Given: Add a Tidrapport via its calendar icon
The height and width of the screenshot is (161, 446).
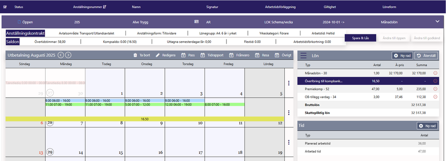Looking at the screenshot, I should (x=203, y=55).
